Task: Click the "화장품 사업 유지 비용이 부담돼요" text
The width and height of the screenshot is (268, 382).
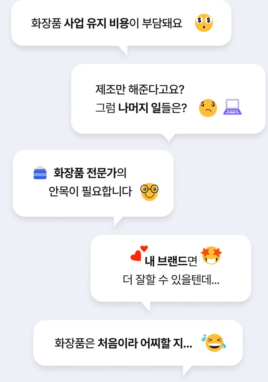Action: coord(106,23)
